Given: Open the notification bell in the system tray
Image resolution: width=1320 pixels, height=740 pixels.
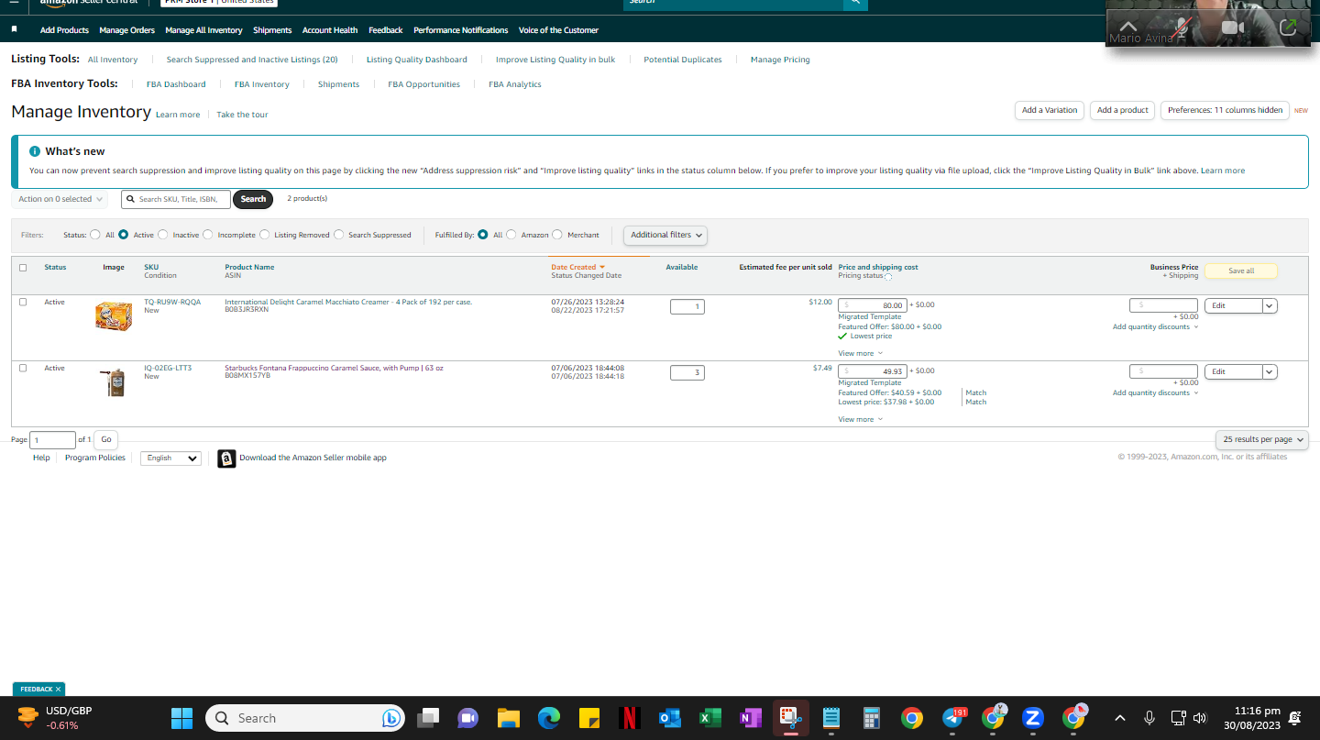Looking at the screenshot, I should [x=1294, y=718].
